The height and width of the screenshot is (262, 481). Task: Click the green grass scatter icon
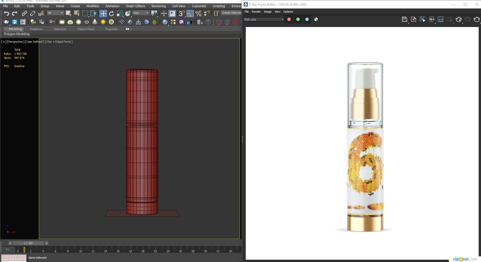click(x=154, y=22)
